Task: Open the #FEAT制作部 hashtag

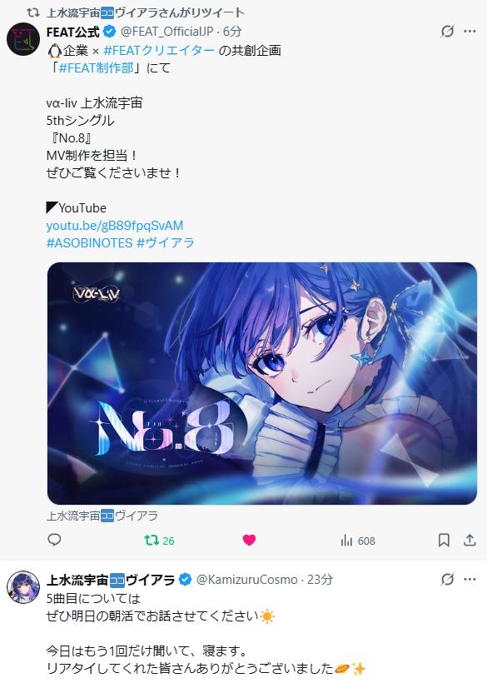Action: (96, 68)
